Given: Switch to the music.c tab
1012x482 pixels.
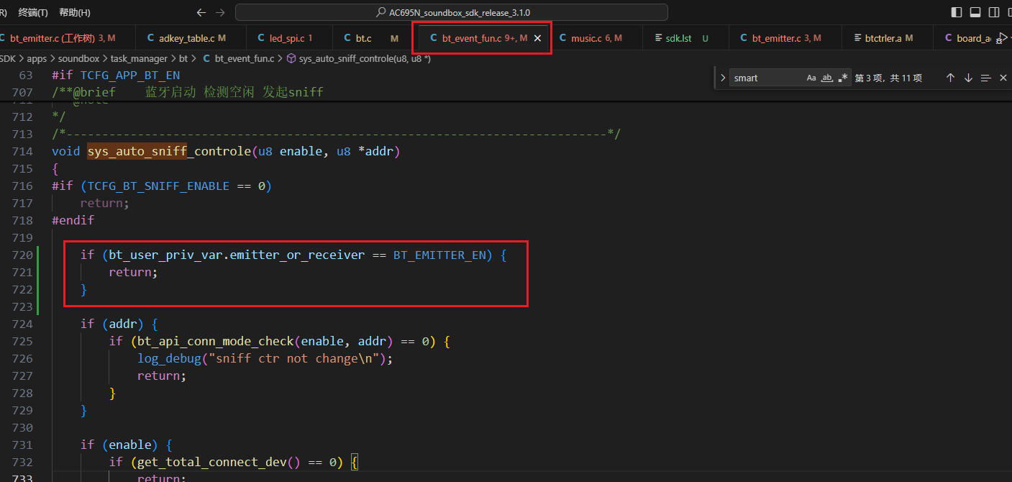Looking at the screenshot, I should [x=596, y=38].
